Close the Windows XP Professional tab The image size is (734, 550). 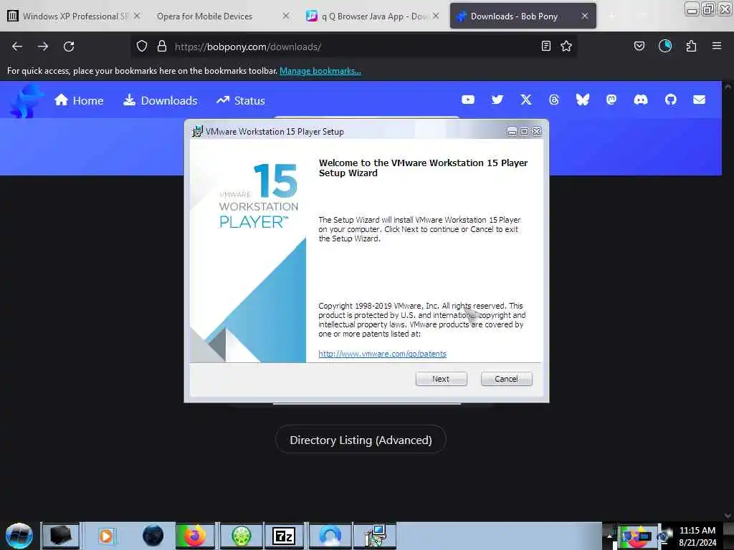click(137, 16)
